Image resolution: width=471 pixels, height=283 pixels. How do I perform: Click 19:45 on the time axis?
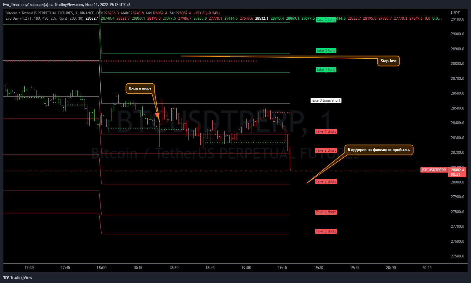coord(355,268)
